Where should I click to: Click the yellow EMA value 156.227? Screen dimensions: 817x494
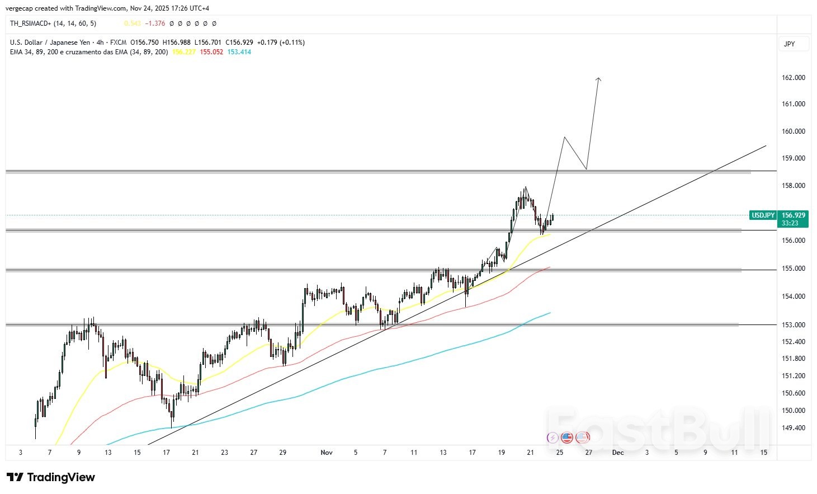click(184, 51)
